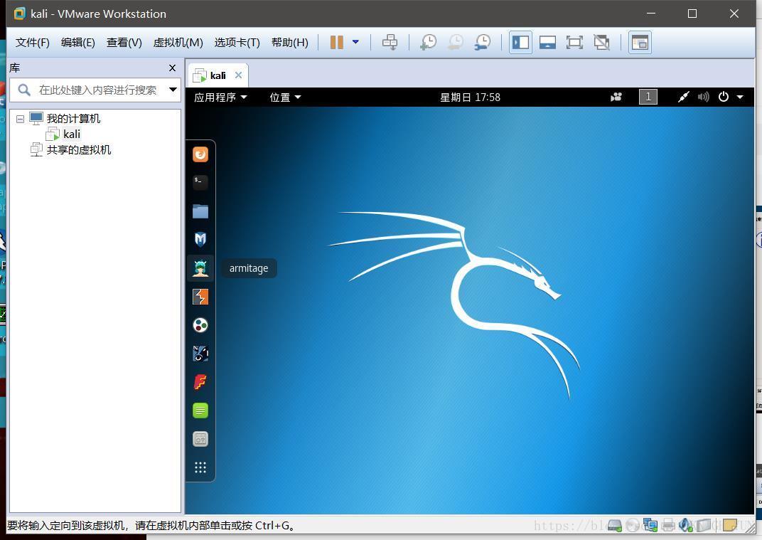Open the 选项卡(T) menu
This screenshot has width=762, height=540.
pos(237,43)
